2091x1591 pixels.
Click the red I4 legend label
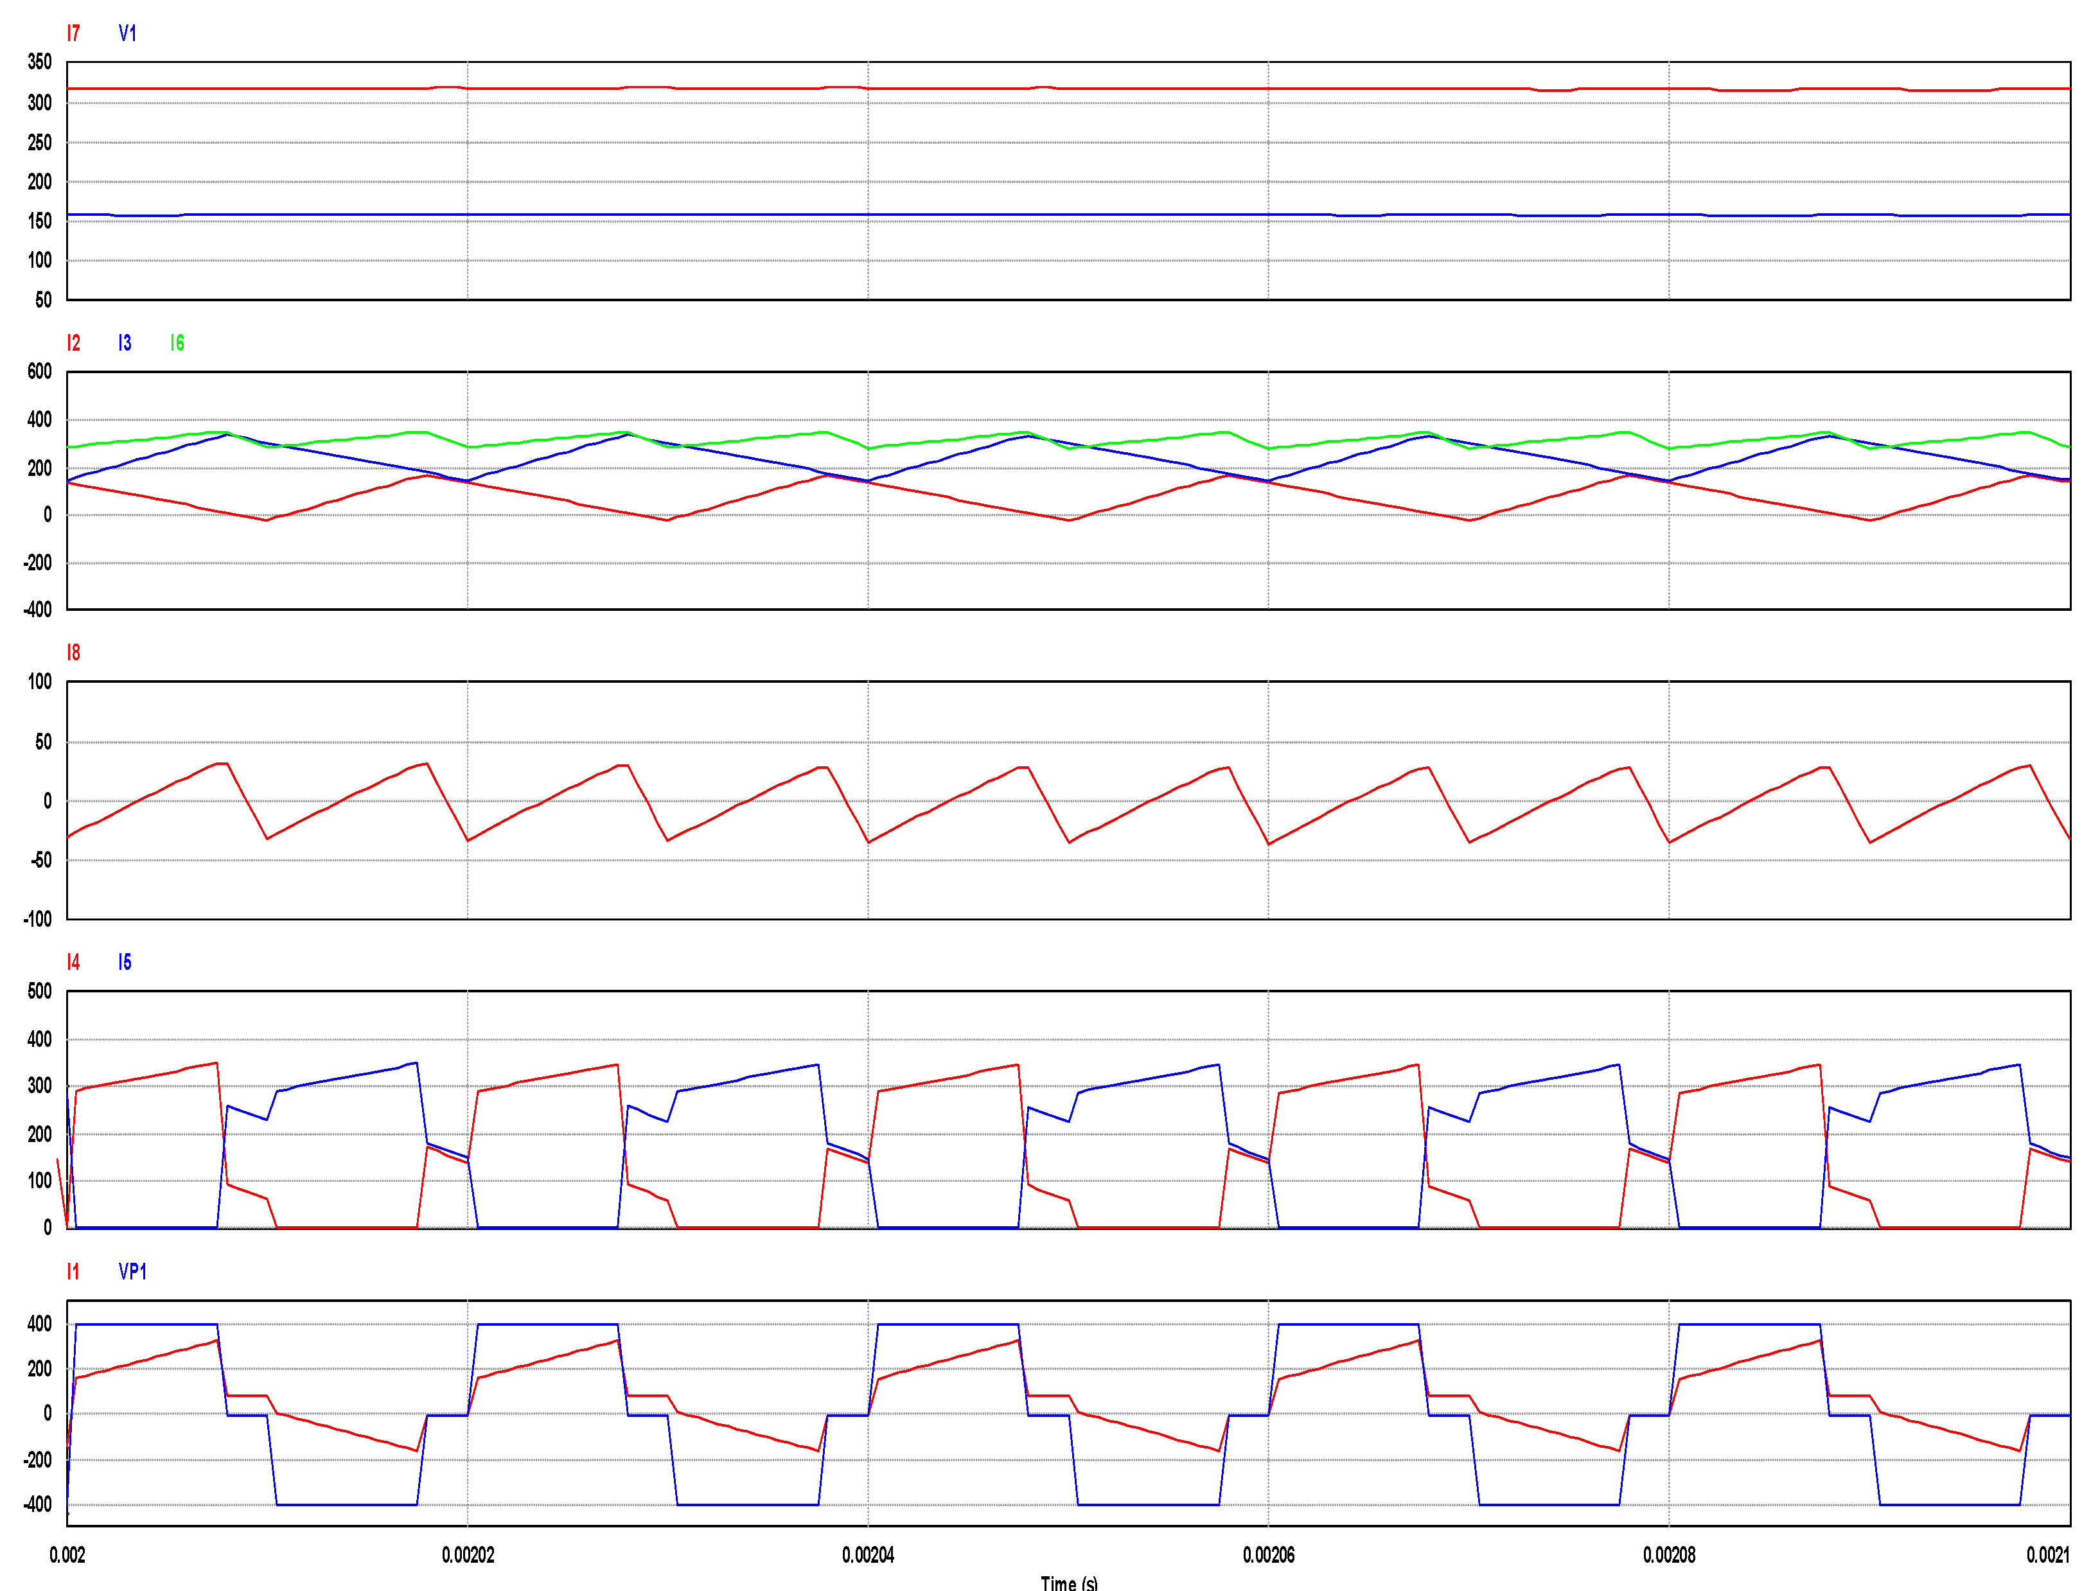click(x=73, y=962)
